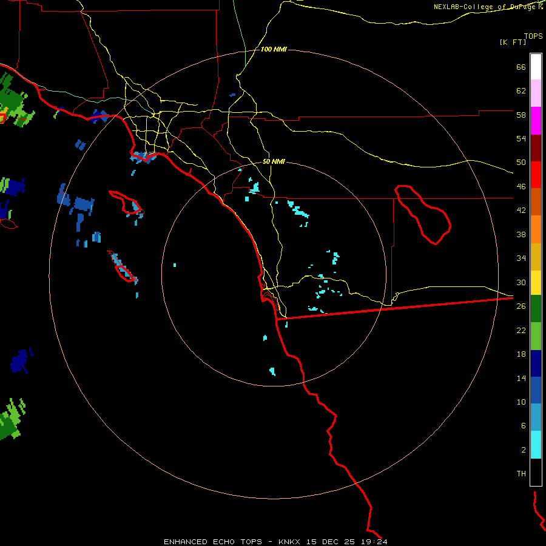Screen dimensions: 546x546
Task: Click the navy 22 kft legend swatch
Action: pyautogui.click(x=536, y=363)
